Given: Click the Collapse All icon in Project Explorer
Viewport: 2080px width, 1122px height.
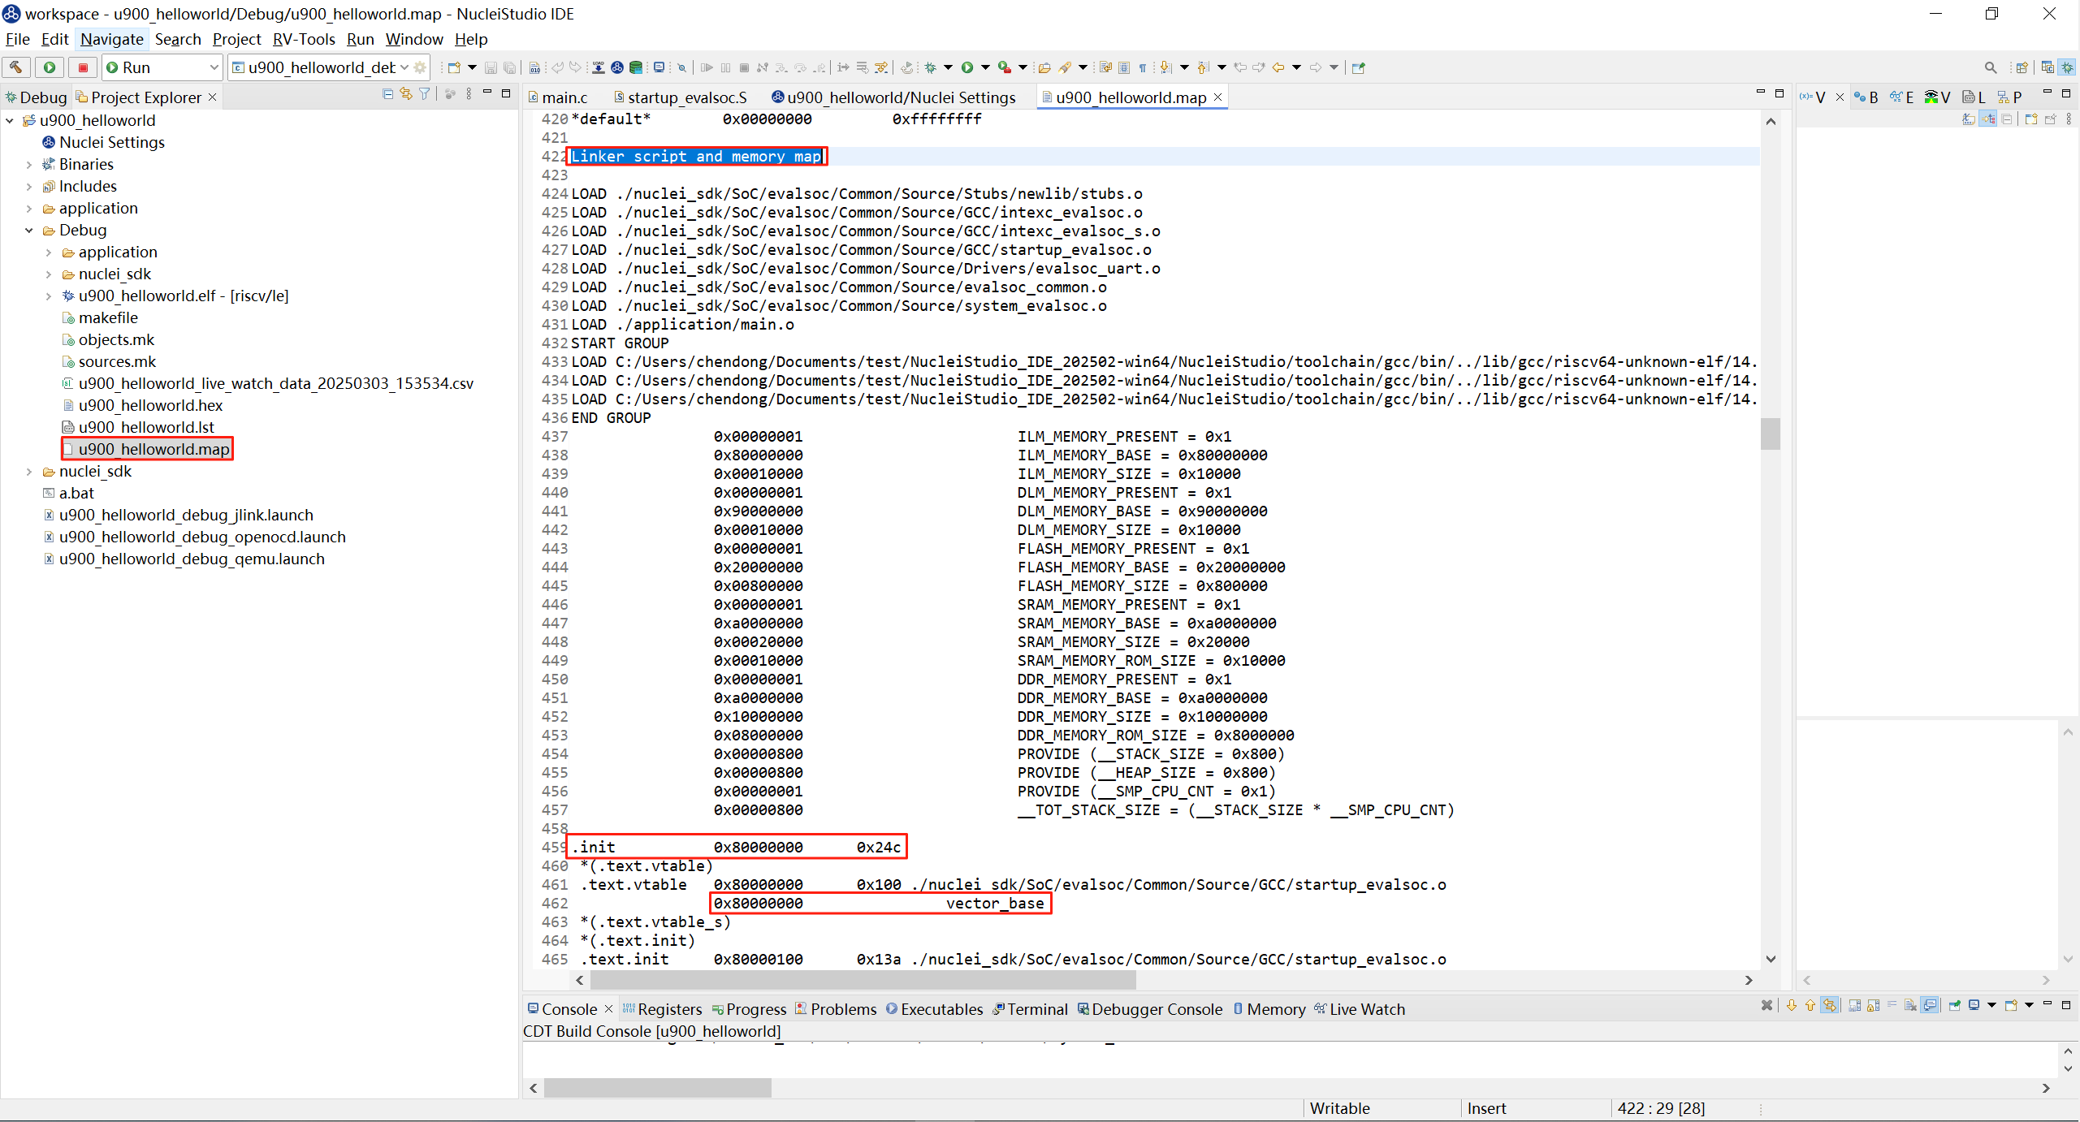Looking at the screenshot, I should (387, 95).
